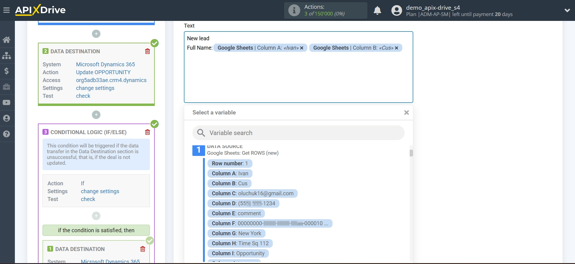Insert Column G: New York variable
575x264 pixels.
click(236, 233)
